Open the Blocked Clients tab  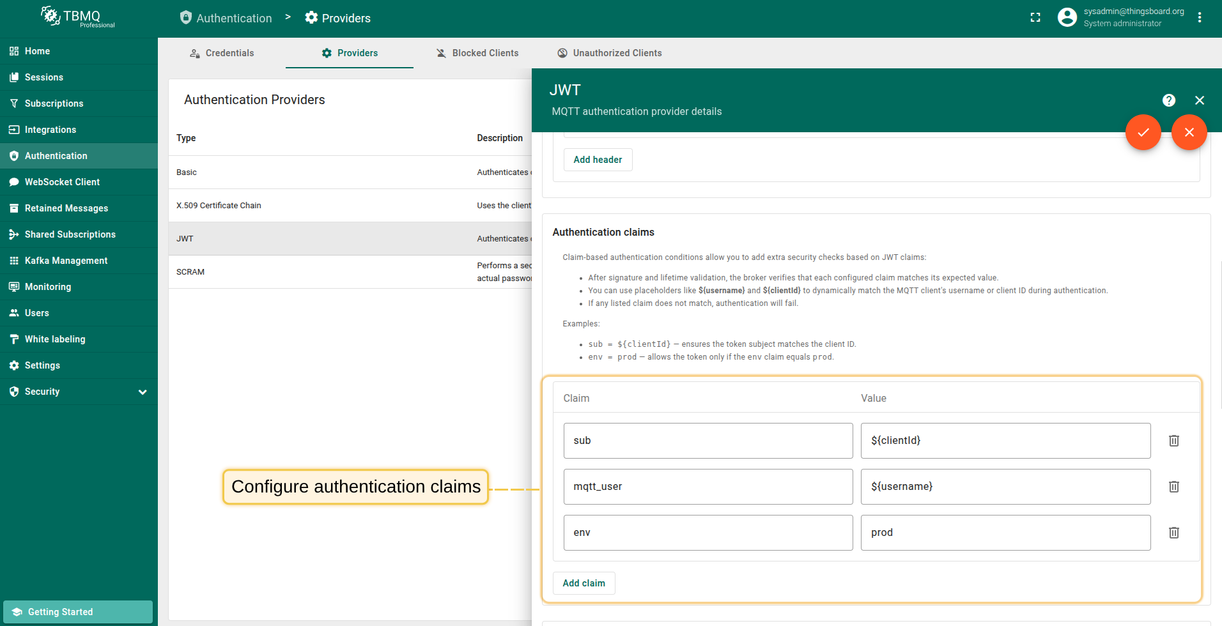(x=477, y=53)
